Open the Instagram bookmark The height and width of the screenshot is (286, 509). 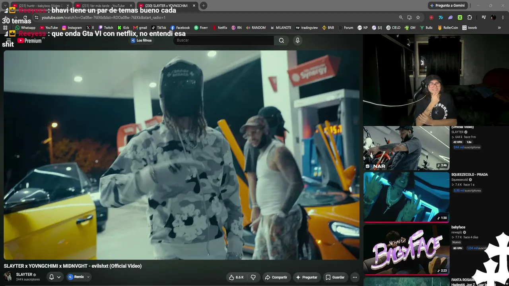[x=72, y=28]
